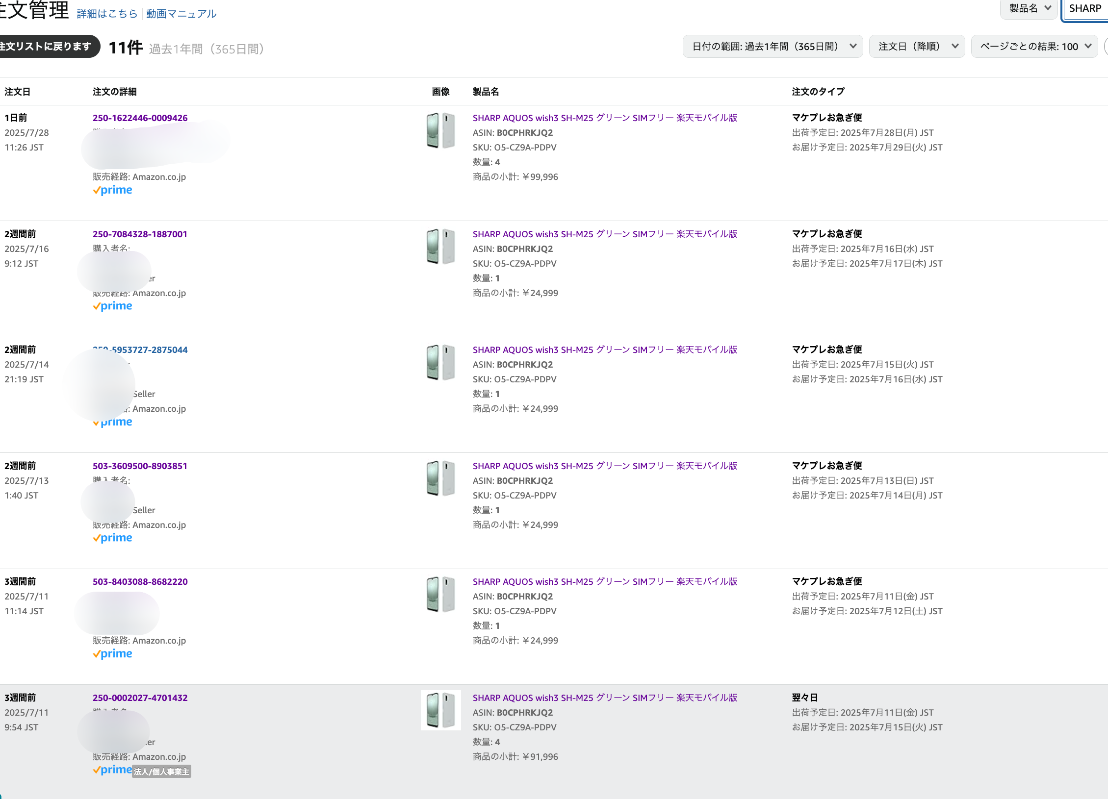Viewport: 1108px width, 799px height.
Task: Click phone image in 2025/7/16 order row
Action: pos(440,247)
